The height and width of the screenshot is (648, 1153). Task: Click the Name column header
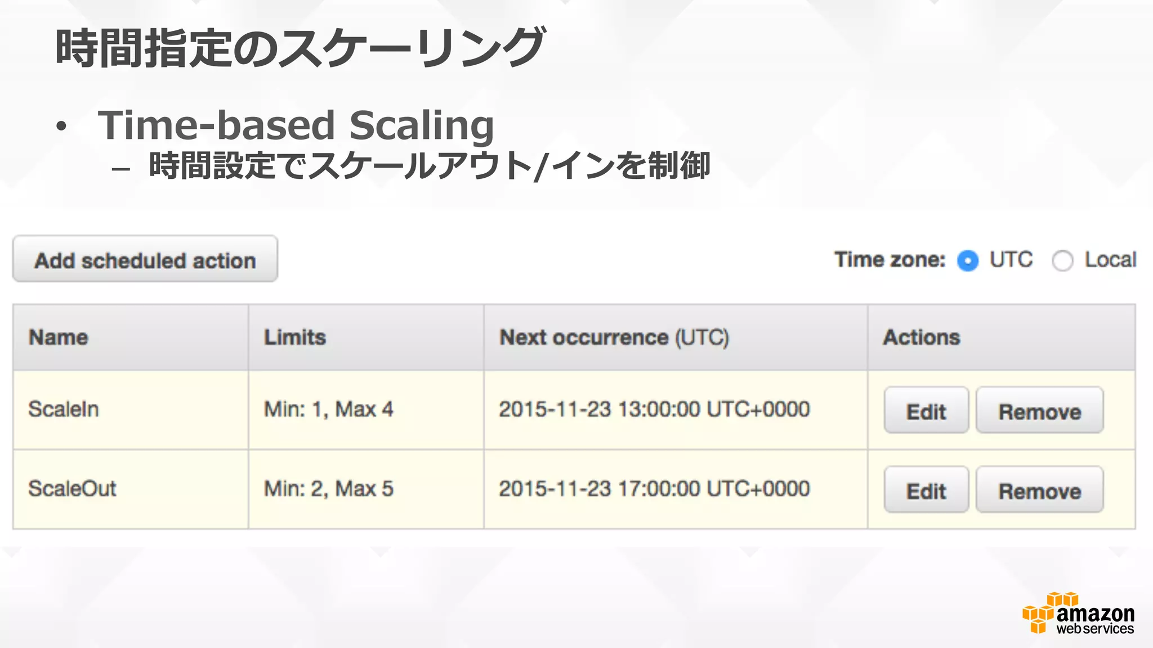(59, 337)
